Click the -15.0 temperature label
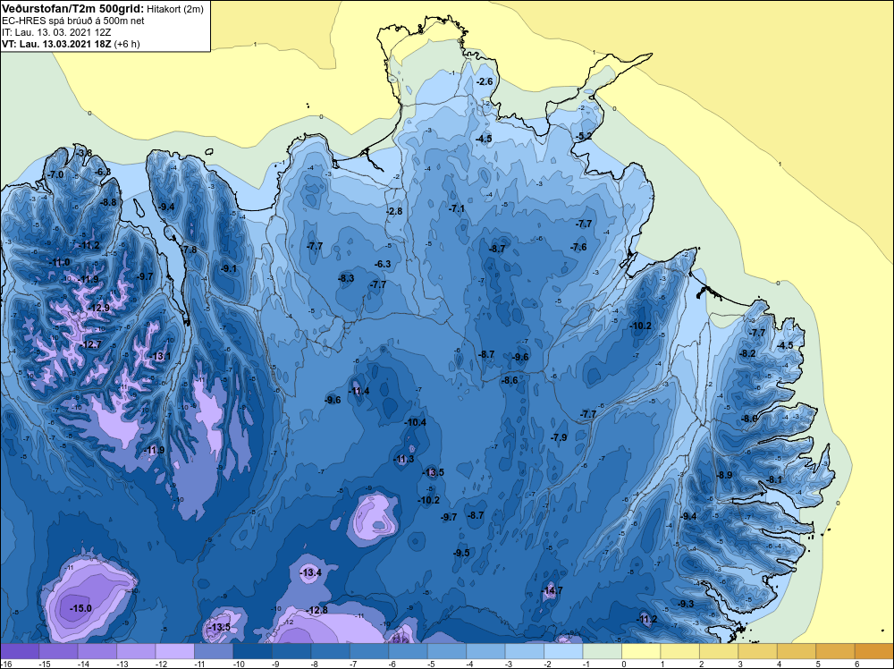The width and height of the screenshot is (894, 669). [x=80, y=608]
